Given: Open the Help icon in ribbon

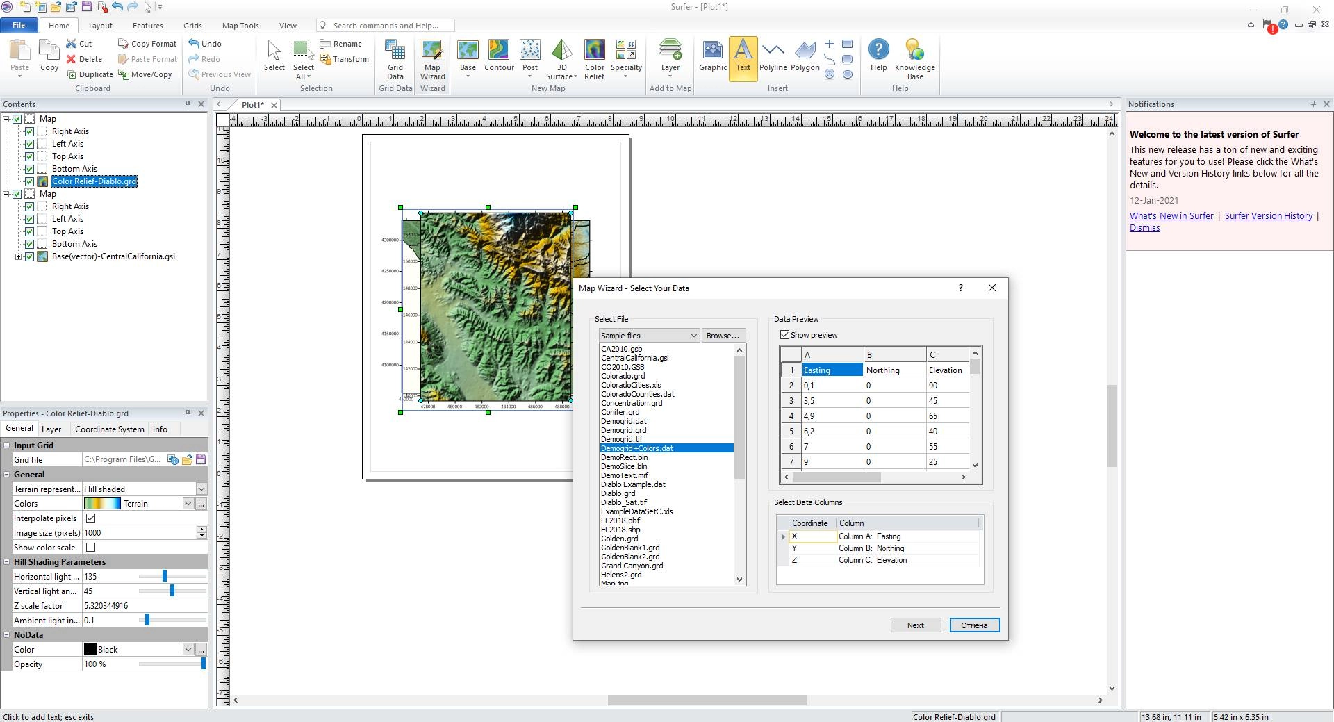Looking at the screenshot, I should [x=879, y=56].
